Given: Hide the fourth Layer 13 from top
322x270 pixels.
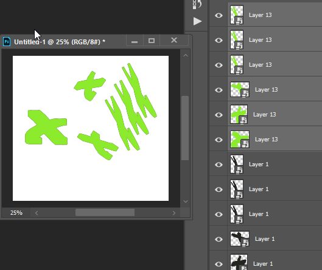Looking at the screenshot, I should 219,90.
